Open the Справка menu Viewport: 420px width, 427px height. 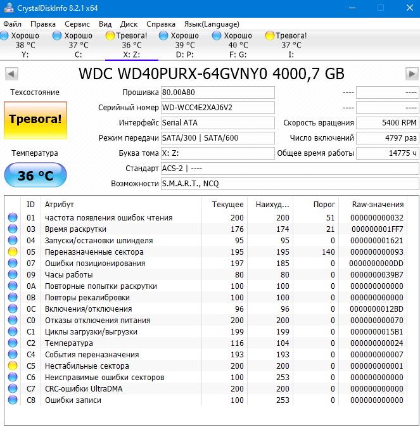click(161, 24)
